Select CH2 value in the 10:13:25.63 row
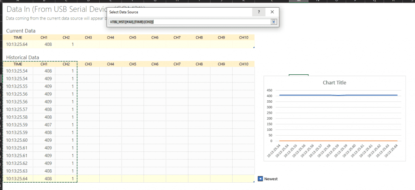Screen dimensions: 415x190 [x=66, y=171]
